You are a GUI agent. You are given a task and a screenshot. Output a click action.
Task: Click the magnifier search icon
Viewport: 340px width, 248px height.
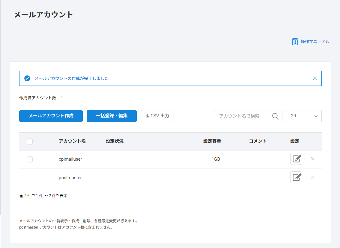[275, 116]
